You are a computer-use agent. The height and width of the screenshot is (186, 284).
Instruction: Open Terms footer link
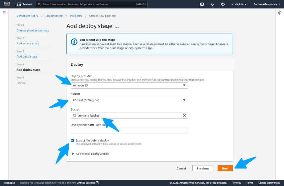pos(250,183)
